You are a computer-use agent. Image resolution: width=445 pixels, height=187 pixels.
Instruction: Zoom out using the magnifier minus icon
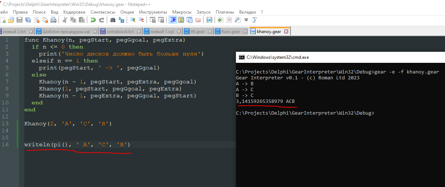point(141,20)
